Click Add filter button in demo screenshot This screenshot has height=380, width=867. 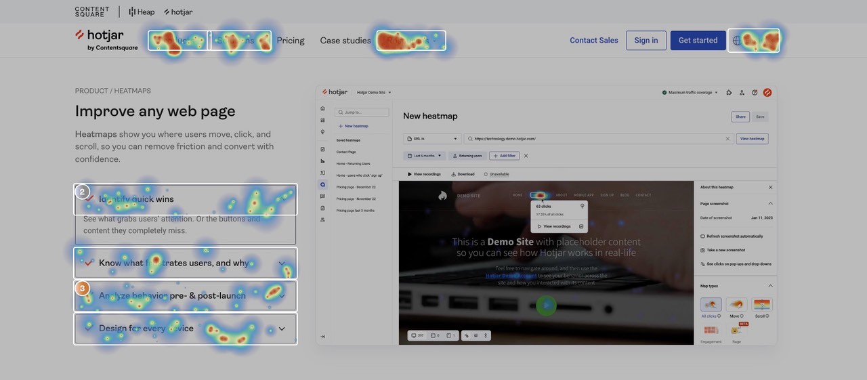(504, 156)
